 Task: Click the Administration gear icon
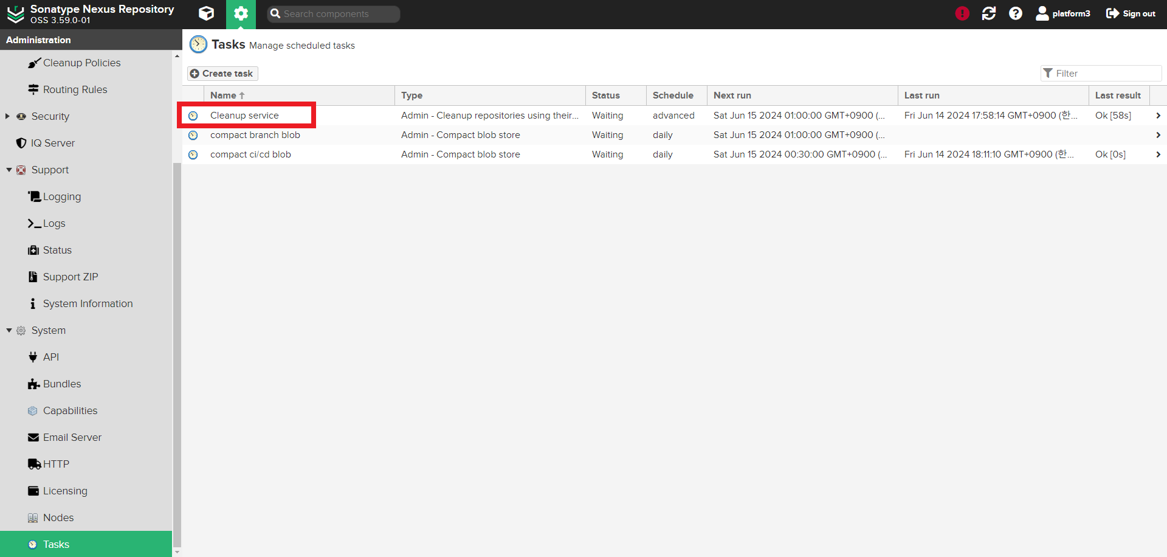tap(241, 13)
